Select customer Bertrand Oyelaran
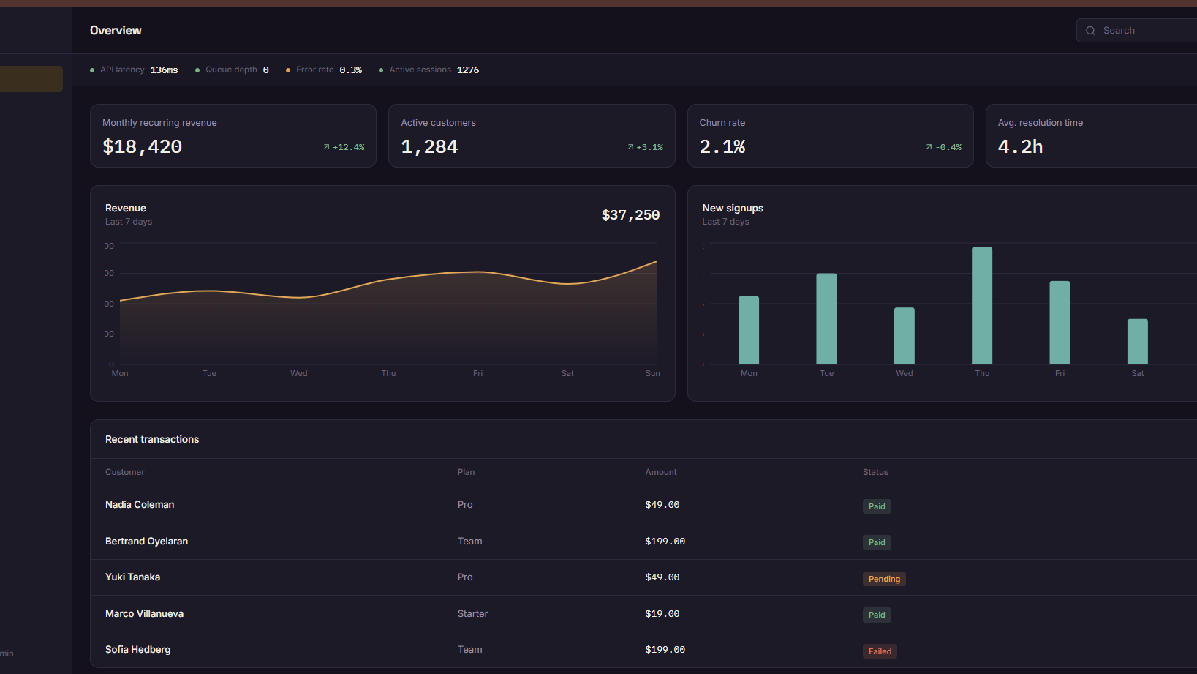This screenshot has height=674, width=1197. point(146,542)
